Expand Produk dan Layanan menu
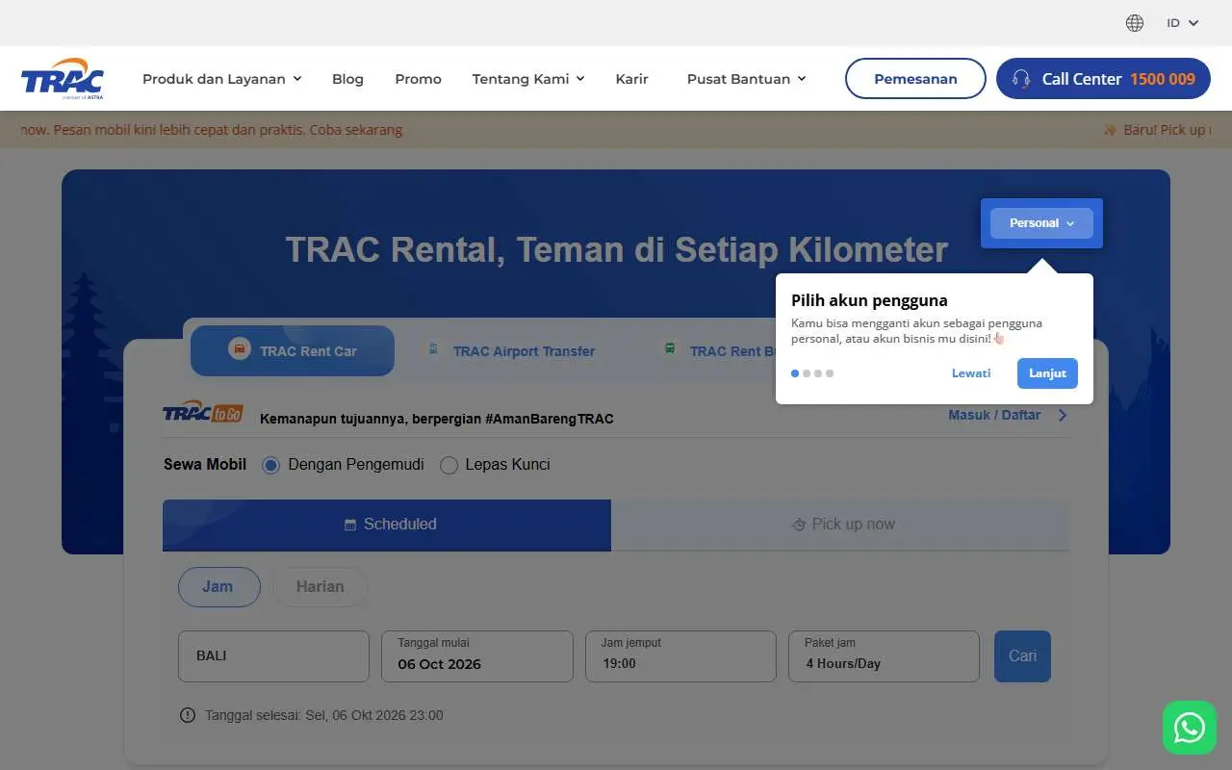This screenshot has width=1232, height=770. (x=222, y=79)
